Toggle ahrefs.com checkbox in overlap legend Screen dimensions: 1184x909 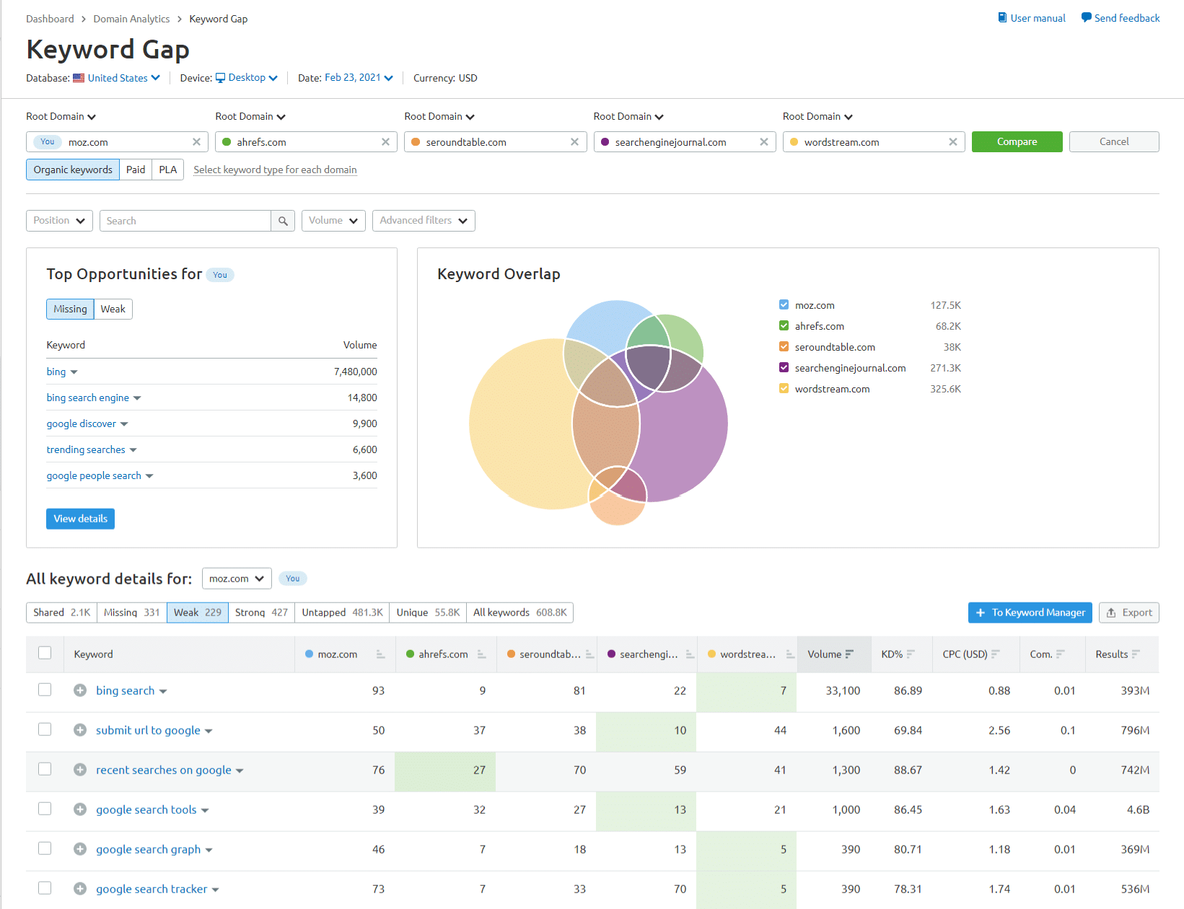784,326
